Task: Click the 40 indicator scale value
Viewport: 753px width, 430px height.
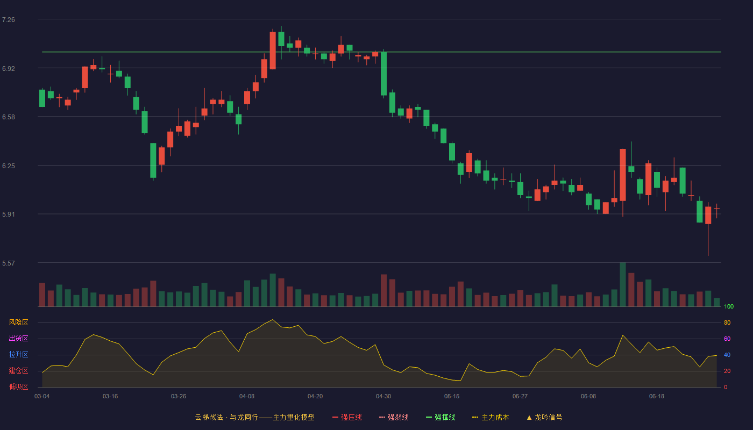Action: point(727,355)
